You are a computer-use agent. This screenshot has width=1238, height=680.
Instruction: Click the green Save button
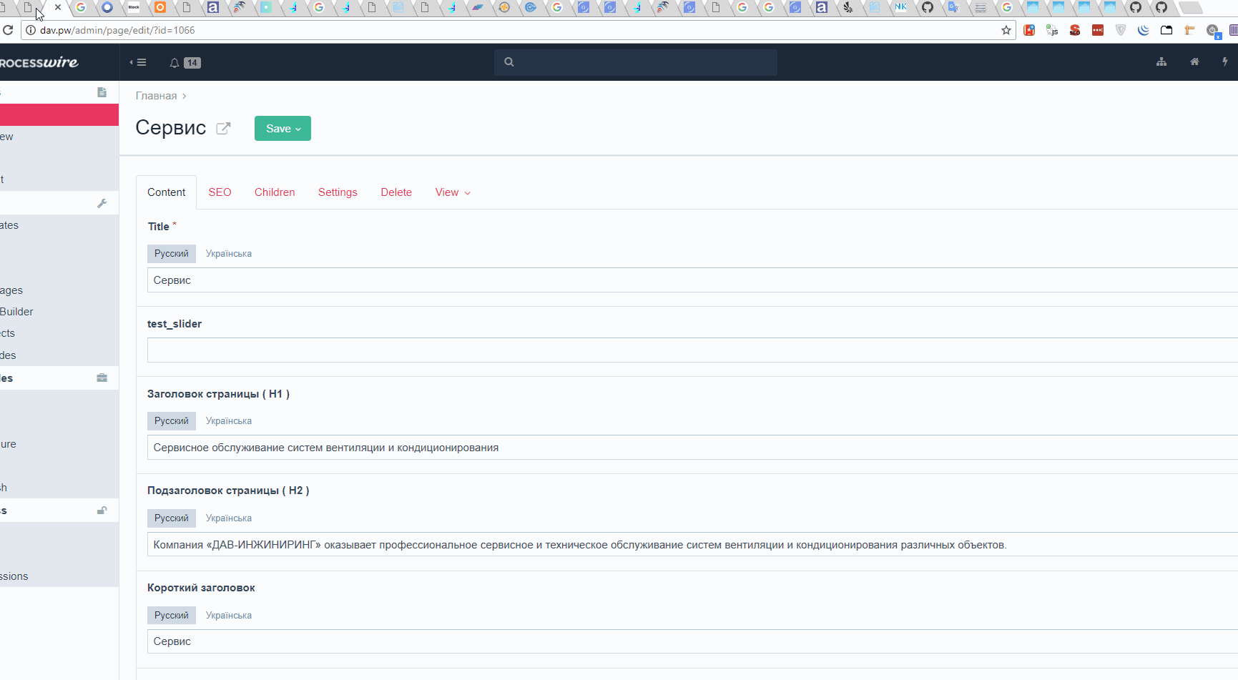pos(277,128)
